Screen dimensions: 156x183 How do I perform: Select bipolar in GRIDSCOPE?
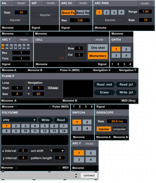[104, 129]
